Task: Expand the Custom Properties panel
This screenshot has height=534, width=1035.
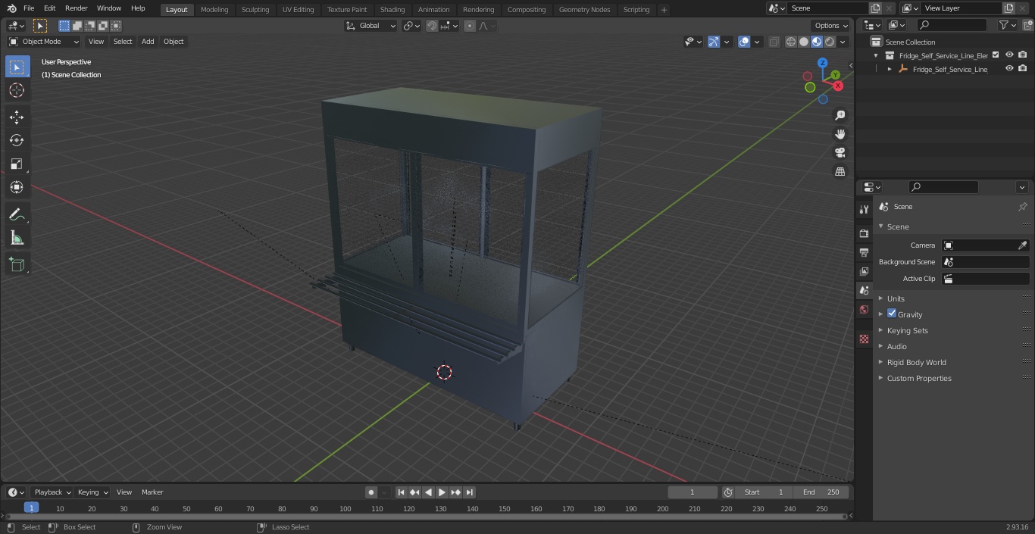Action: pyautogui.click(x=919, y=378)
